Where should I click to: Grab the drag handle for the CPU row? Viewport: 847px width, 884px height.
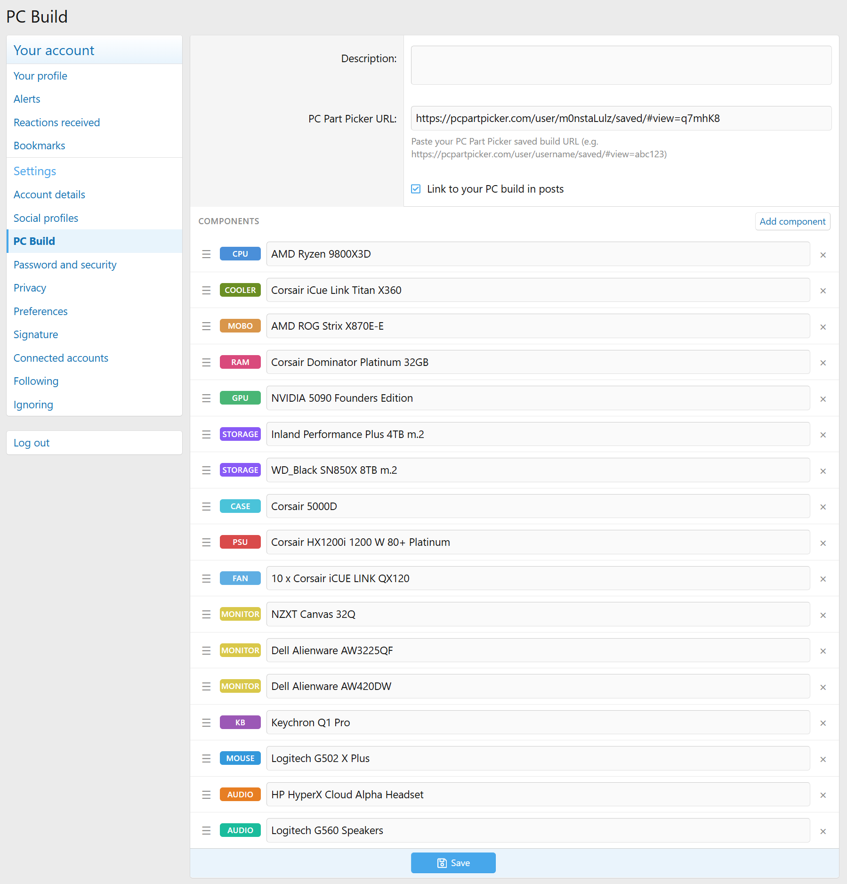tap(206, 254)
